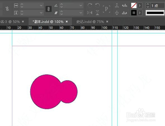
Task: Open the stroke swatch arrow menu
Action: tap(140, 13)
